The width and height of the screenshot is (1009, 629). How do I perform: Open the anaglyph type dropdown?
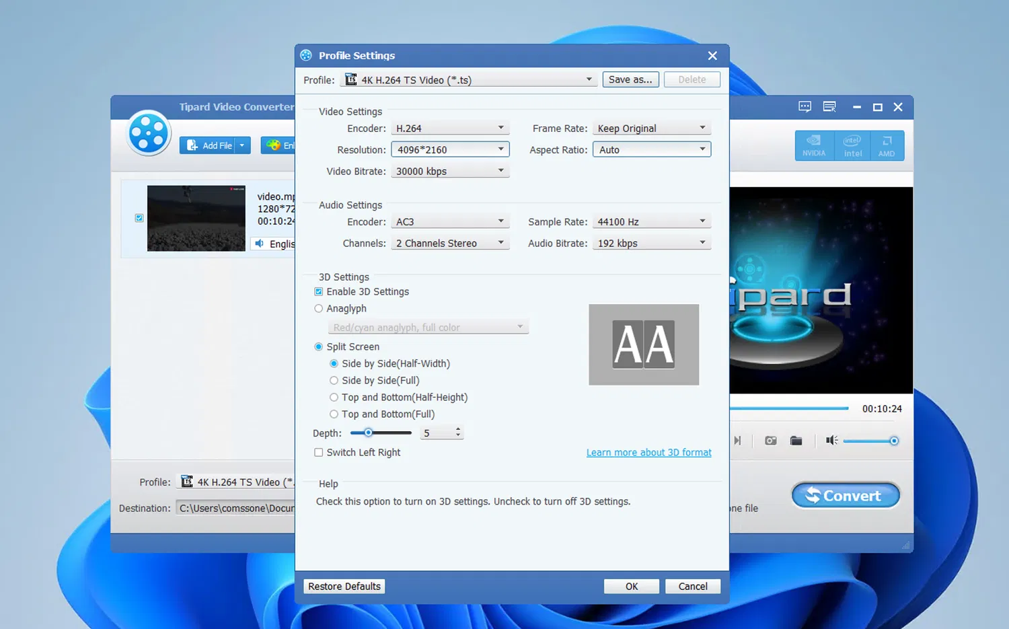tap(428, 327)
